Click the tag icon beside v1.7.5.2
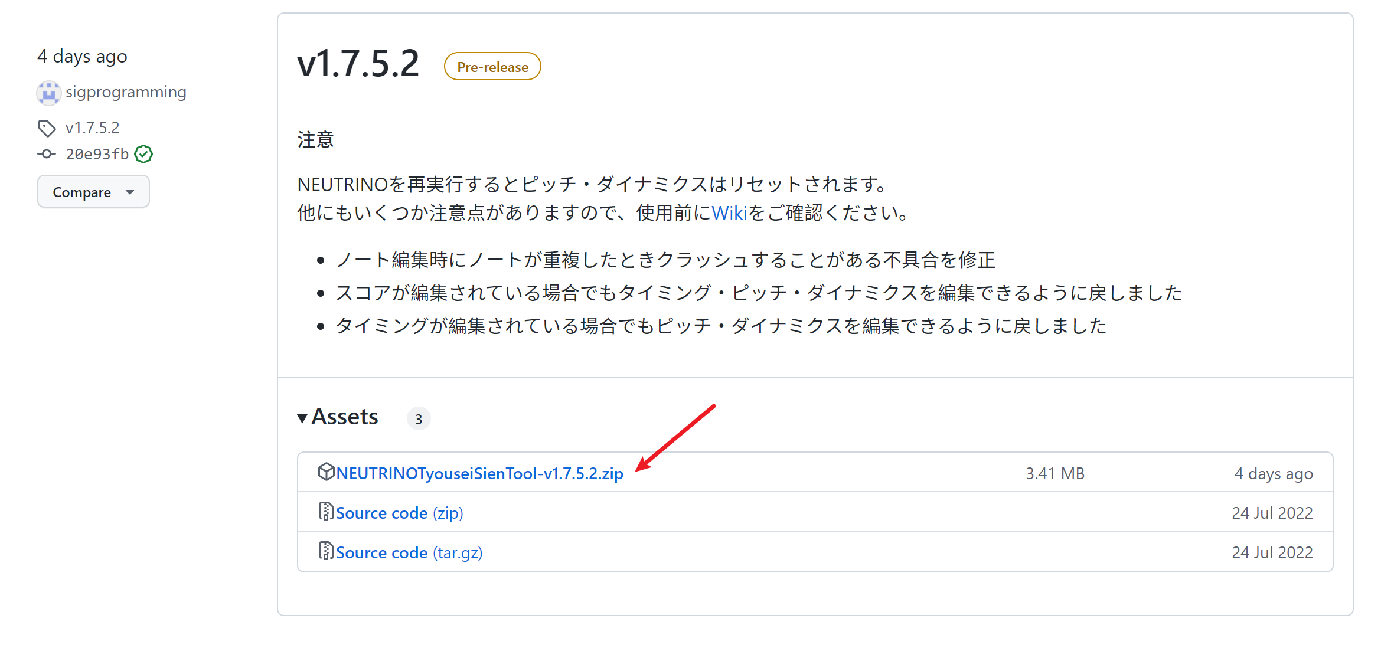Screen dimensions: 1381x648 pyautogui.click(x=47, y=128)
